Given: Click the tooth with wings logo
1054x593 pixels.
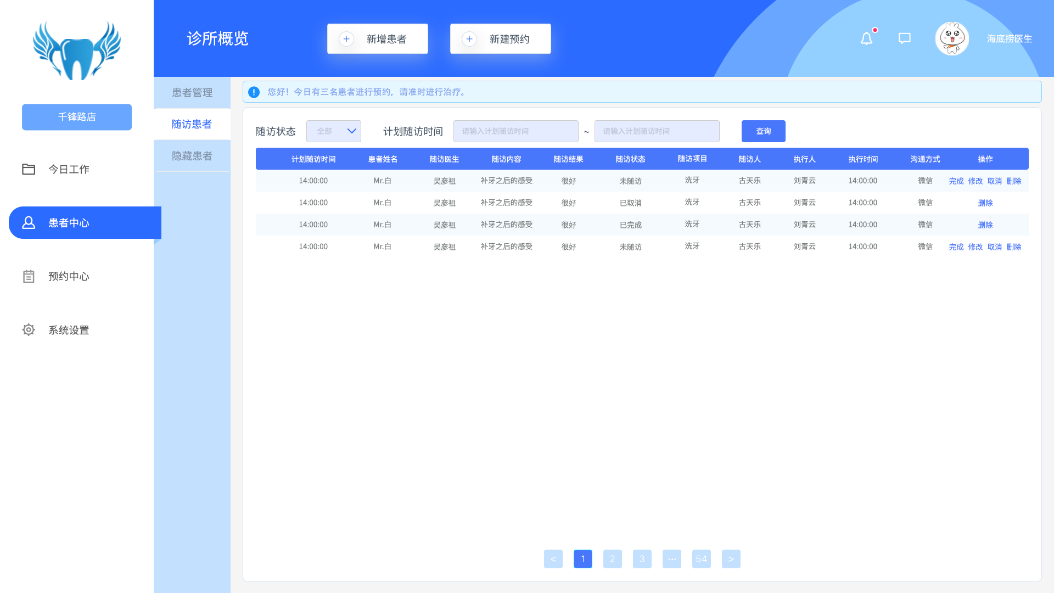Looking at the screenshot, I should click(x=77, y=51).
